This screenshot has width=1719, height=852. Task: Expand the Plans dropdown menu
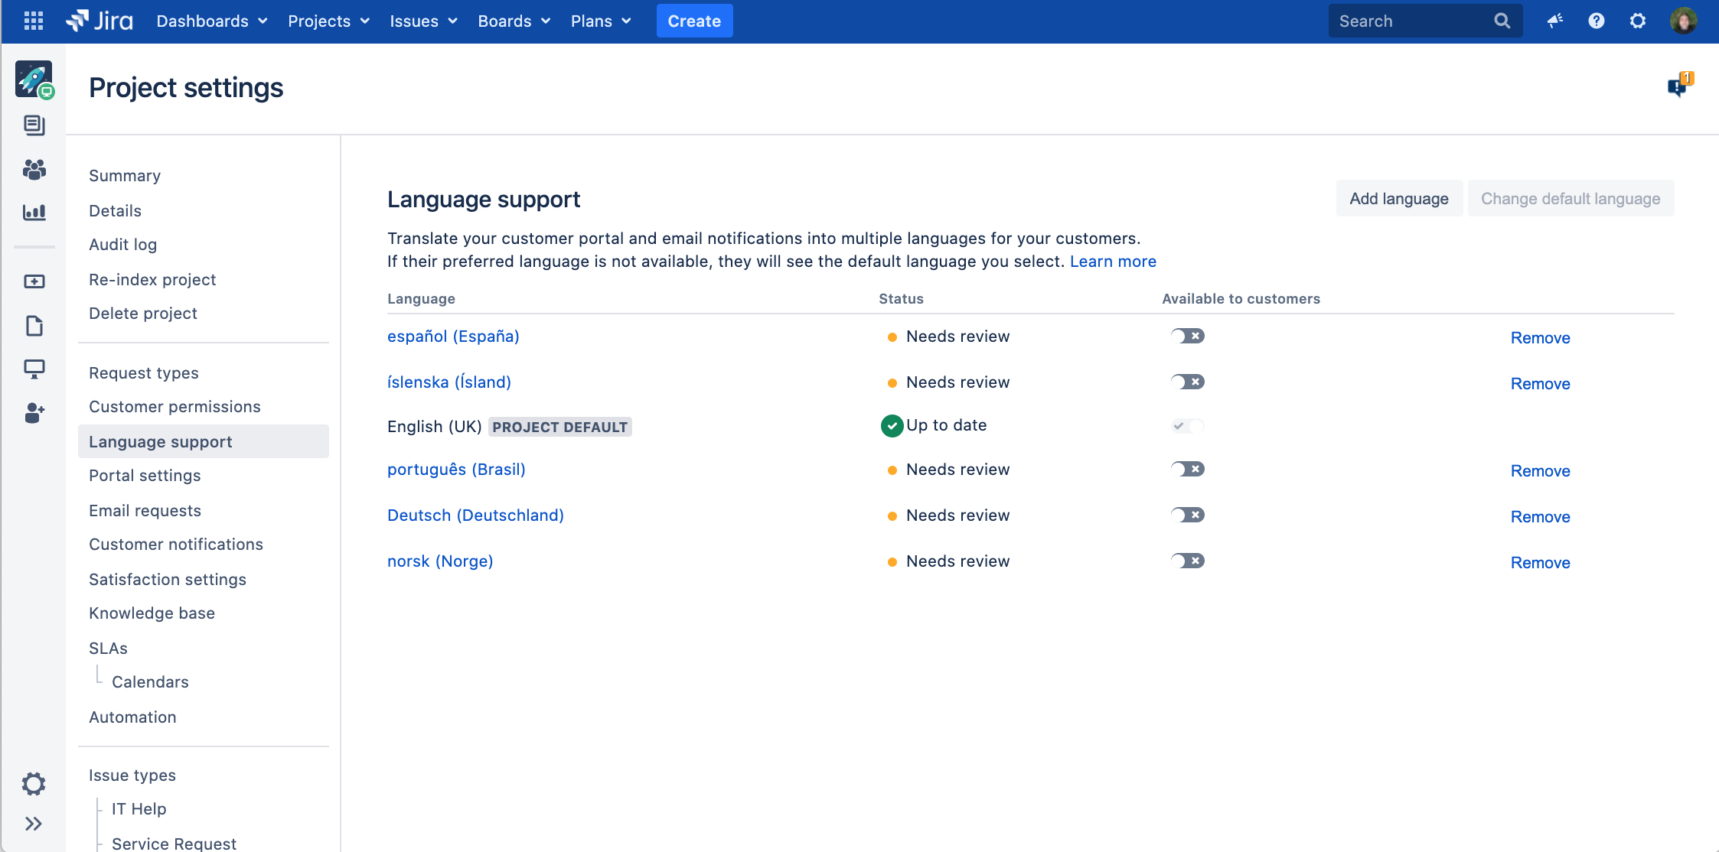pos(601,21)
